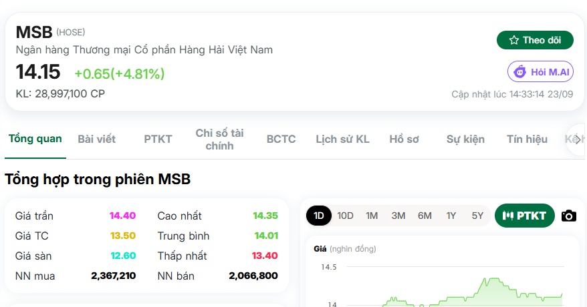Click the Giá sàn value 12.60

[123, 256]
